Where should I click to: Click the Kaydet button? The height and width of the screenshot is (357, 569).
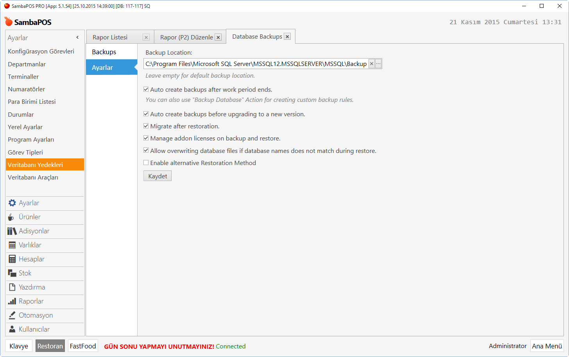157,176
